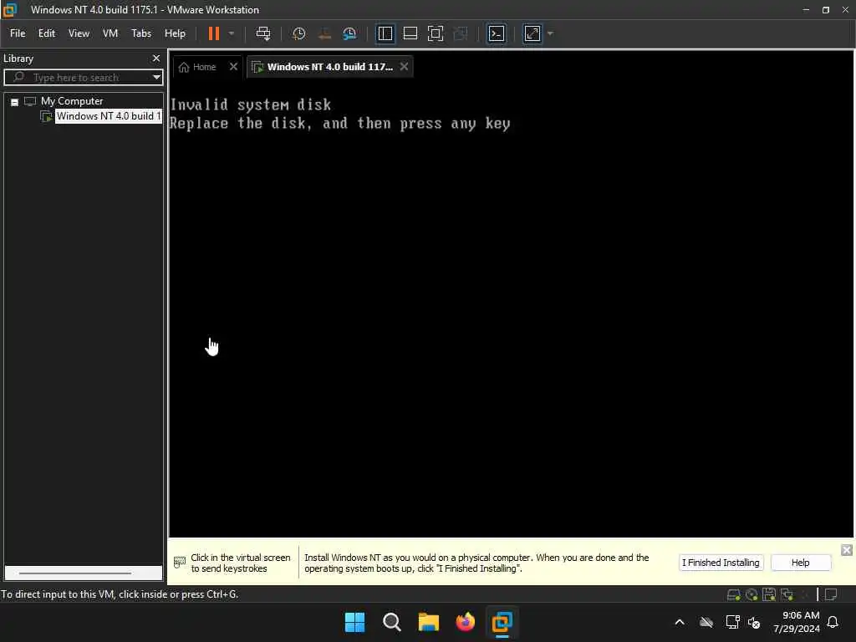Image resolution: width=856 pixels, height=642 pixels.
Task: Open the Tabs menu
Action: 140,33
